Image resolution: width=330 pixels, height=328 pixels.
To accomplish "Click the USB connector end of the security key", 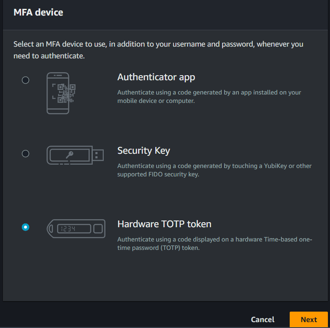I will point(98,155).
